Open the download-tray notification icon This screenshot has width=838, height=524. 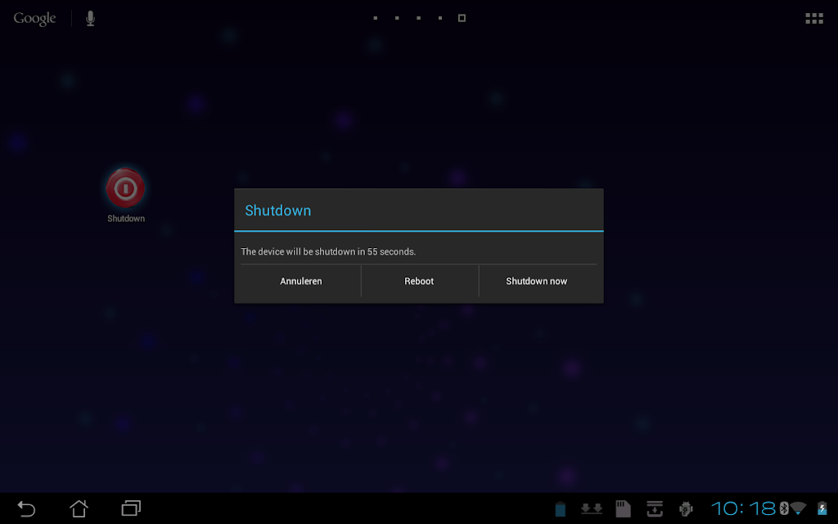coord(655,509)
